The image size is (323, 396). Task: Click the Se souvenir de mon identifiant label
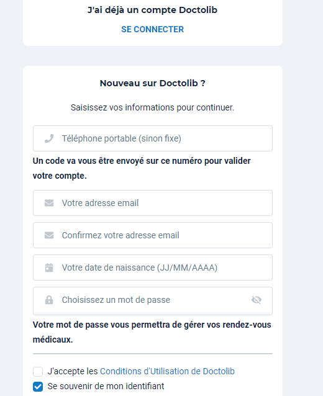[x=106, y=386]
